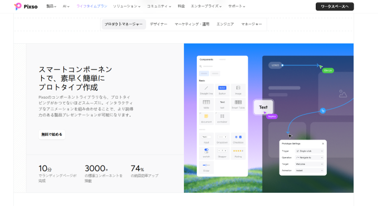Click the blue connector node on curve

(323, 111)
